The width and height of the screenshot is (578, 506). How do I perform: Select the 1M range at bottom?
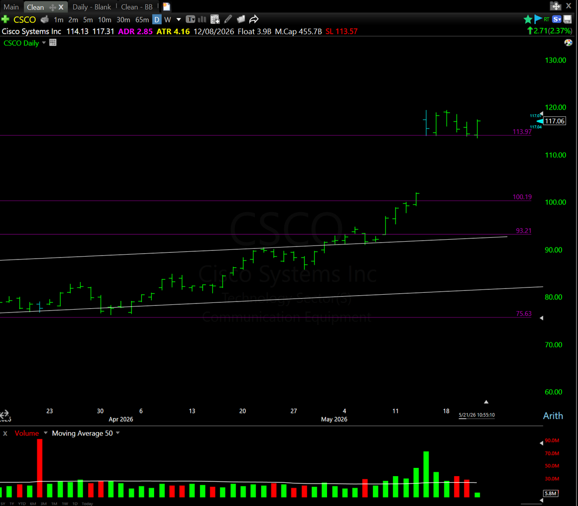pyautogui.click(x=54, y=504)
